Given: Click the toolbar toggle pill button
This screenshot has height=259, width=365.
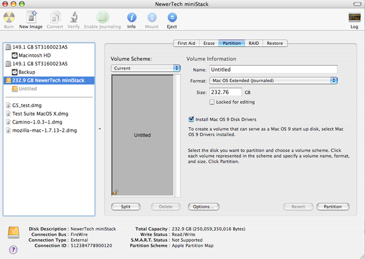Looking at the screenshot, I should pyautogui.click(x=357, y=4).
